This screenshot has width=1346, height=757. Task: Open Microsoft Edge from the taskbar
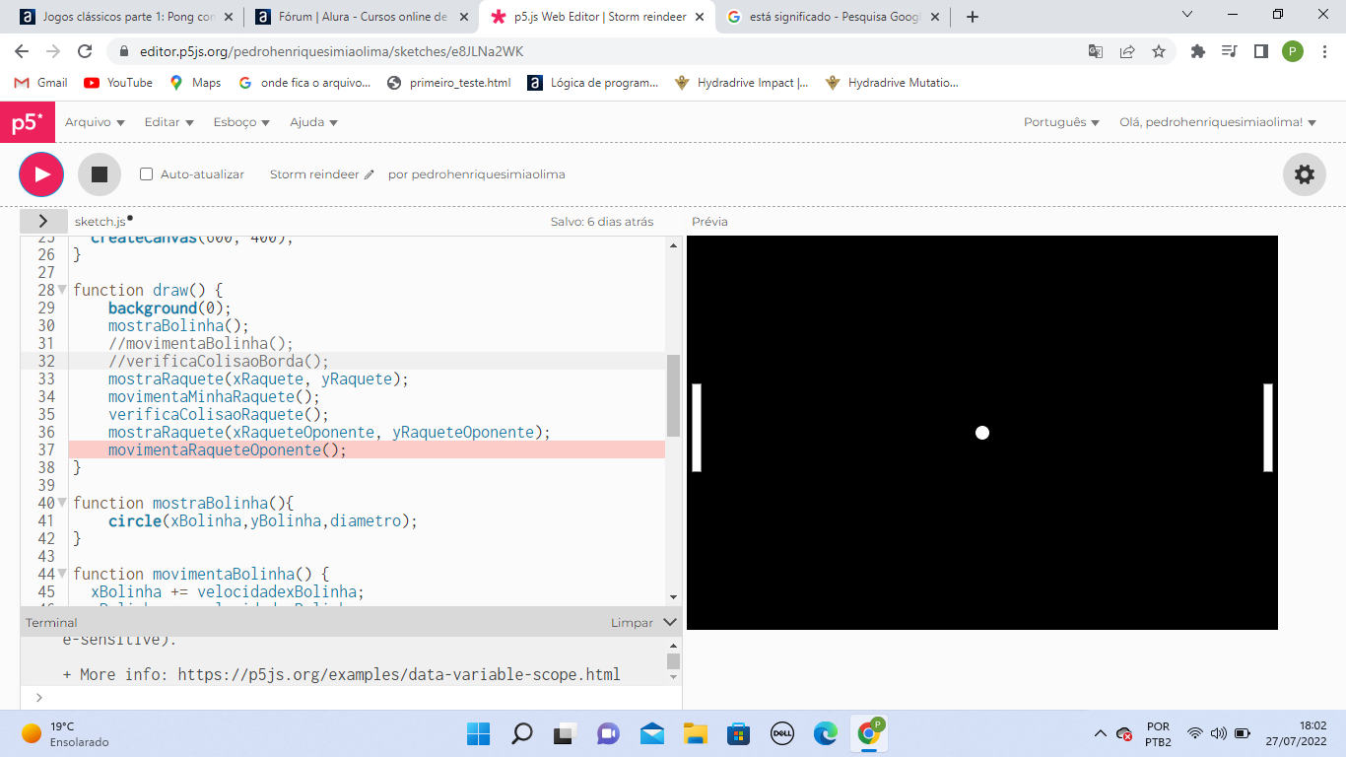(x=825, y=733)
